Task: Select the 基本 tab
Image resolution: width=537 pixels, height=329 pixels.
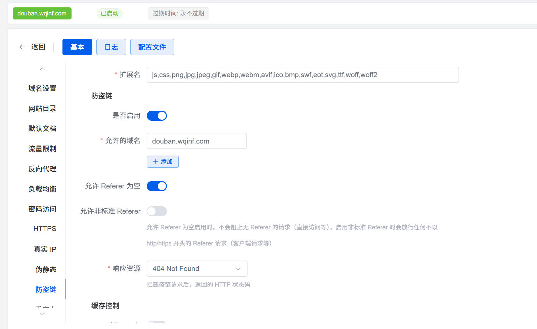Action: tap(77, 47)
